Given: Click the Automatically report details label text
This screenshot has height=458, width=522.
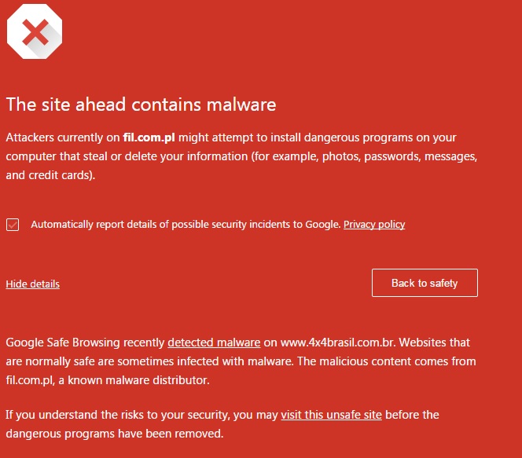Looking at the screenshot, I should pyautogui.click(x=186, y=225).
